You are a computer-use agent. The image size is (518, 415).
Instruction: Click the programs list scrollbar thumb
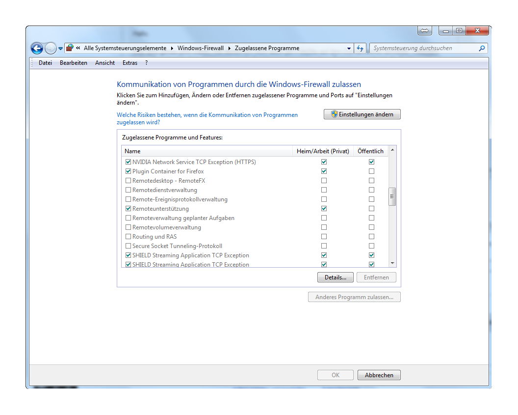(392, 197)
